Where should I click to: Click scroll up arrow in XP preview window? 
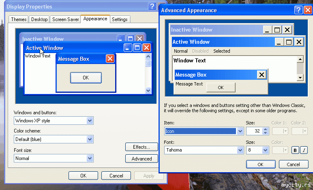point(148,57)
